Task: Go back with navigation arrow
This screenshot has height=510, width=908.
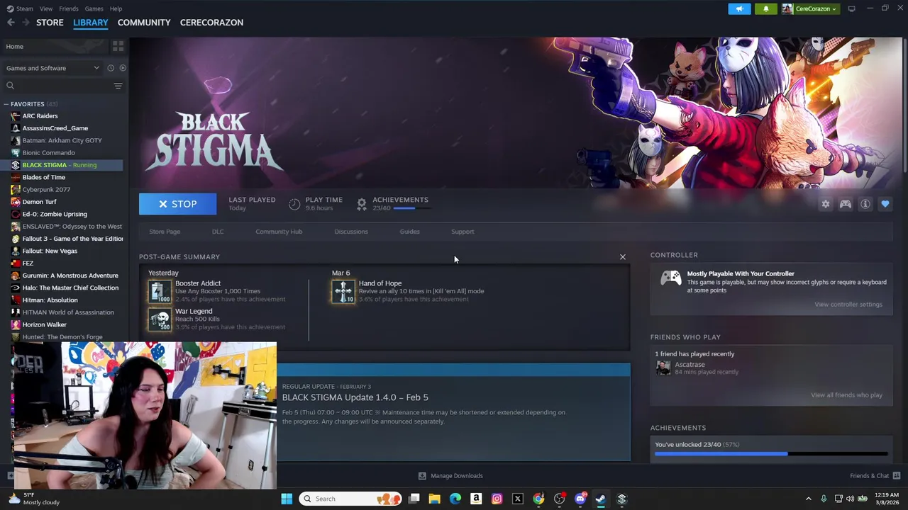Action: click(11, 23)
